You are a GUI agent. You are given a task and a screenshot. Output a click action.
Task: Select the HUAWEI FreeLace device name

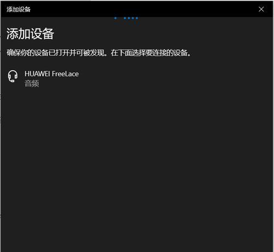click(x=52, y=74)
